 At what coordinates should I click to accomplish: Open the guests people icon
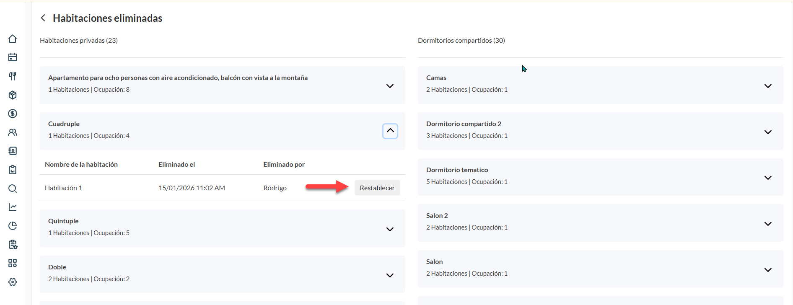(13, 132)
